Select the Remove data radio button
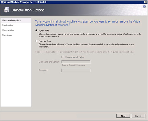Image resolution: width=148 pixels, height=121 pixels. tap(36, 41)
